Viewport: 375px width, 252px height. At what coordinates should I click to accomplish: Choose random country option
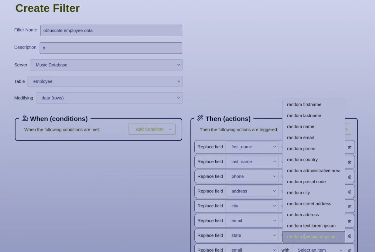(314, 160)
